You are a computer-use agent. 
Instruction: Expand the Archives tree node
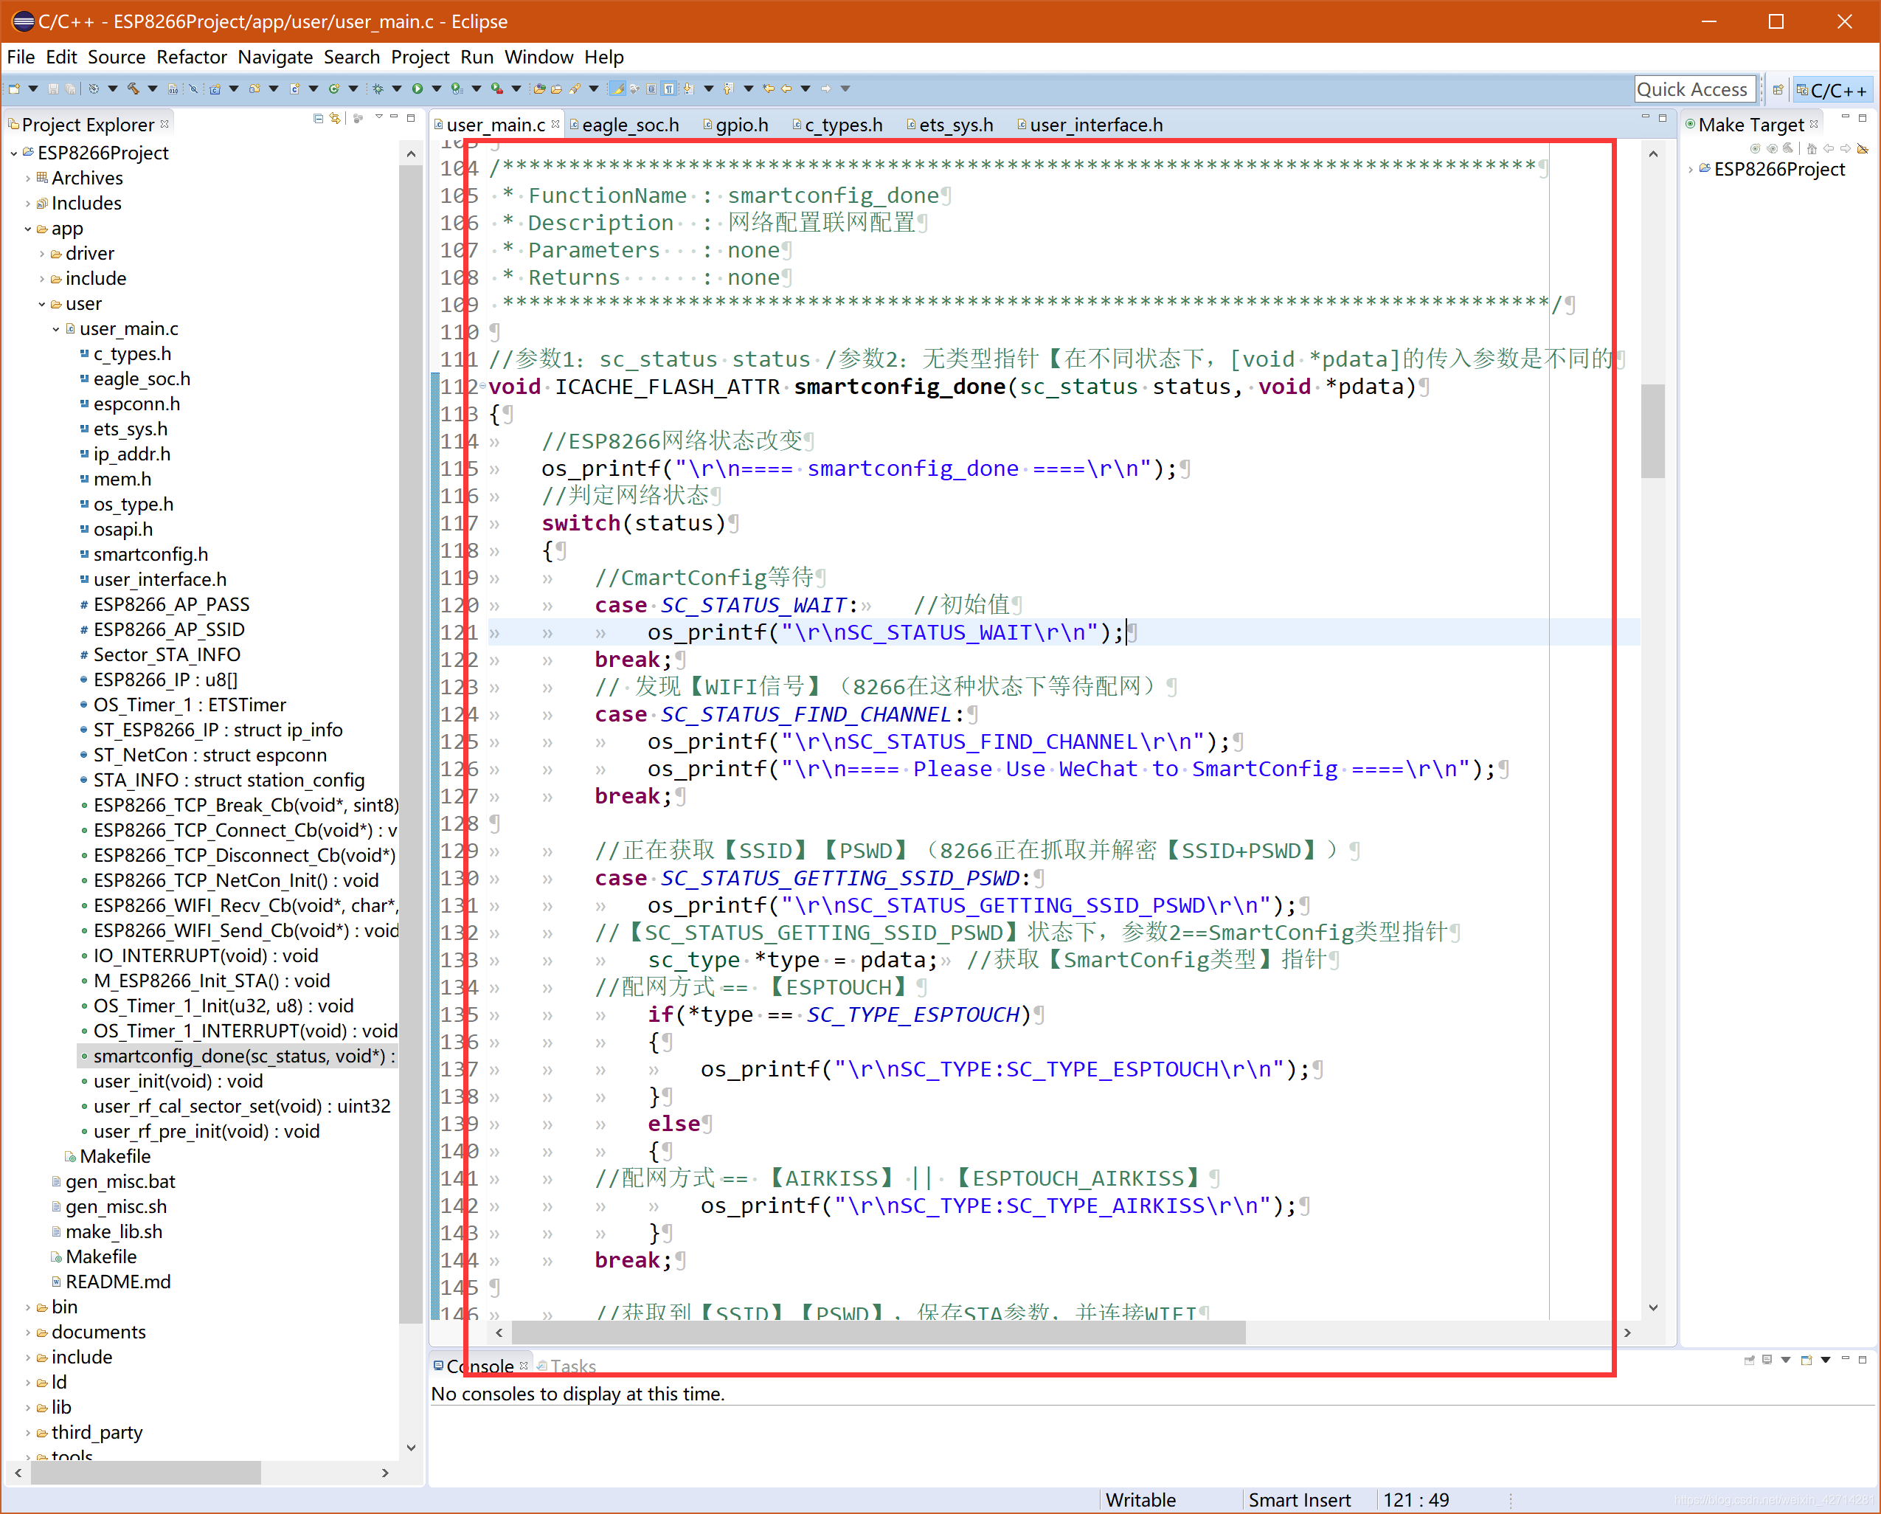[28, 178]
